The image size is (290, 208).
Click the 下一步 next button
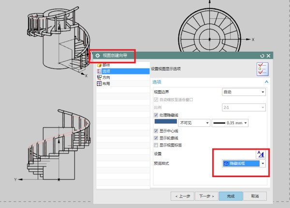[x=206, y=196]
